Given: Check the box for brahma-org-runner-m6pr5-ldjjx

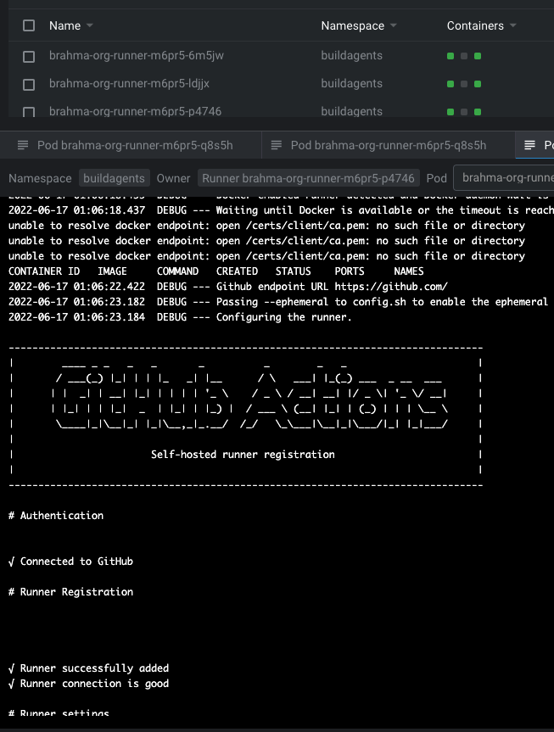Looking at the screenshot, I should click(29, 85).
